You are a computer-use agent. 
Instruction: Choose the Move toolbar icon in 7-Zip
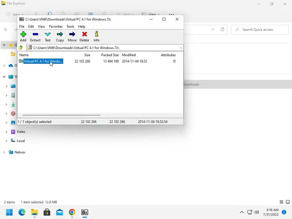[x=72, y=36]
